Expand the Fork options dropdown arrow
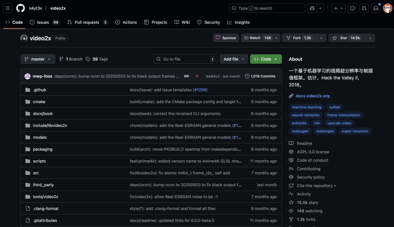394x227 pixels. 321,38
